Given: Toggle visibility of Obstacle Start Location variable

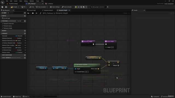Looking at the screenshot, I should click(25, 45).
